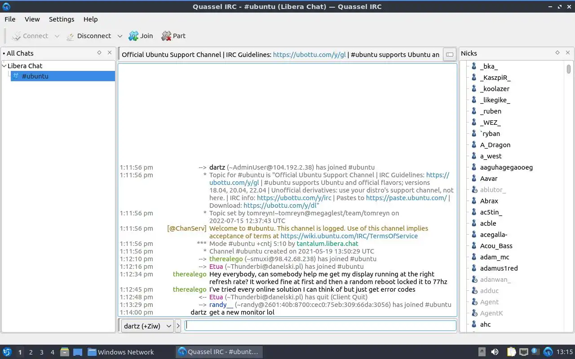Select nick adamus1red in Nicks list
Image resolution: width=575 pixels, height=359 pixels.
click(499, 268)
